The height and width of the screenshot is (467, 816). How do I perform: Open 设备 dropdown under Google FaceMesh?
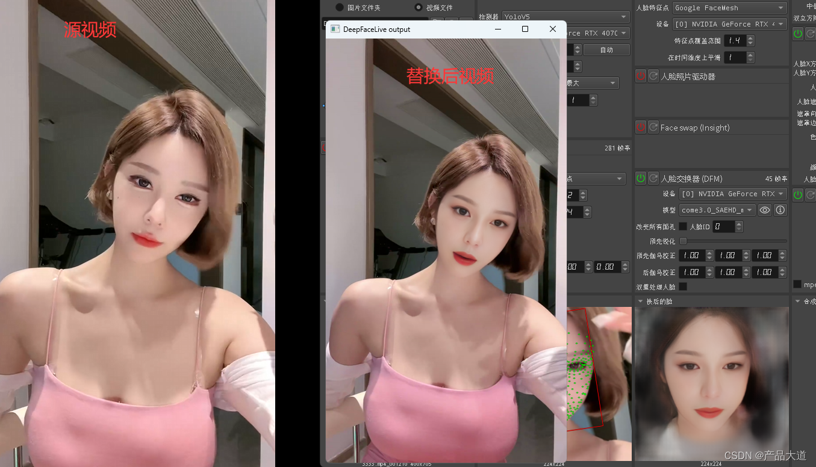[x=729, y=24]
